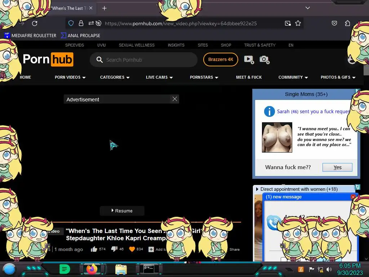Click the Brazzers 4K button
This screenshot has height=277, width=369.
[x=221, y=60]
